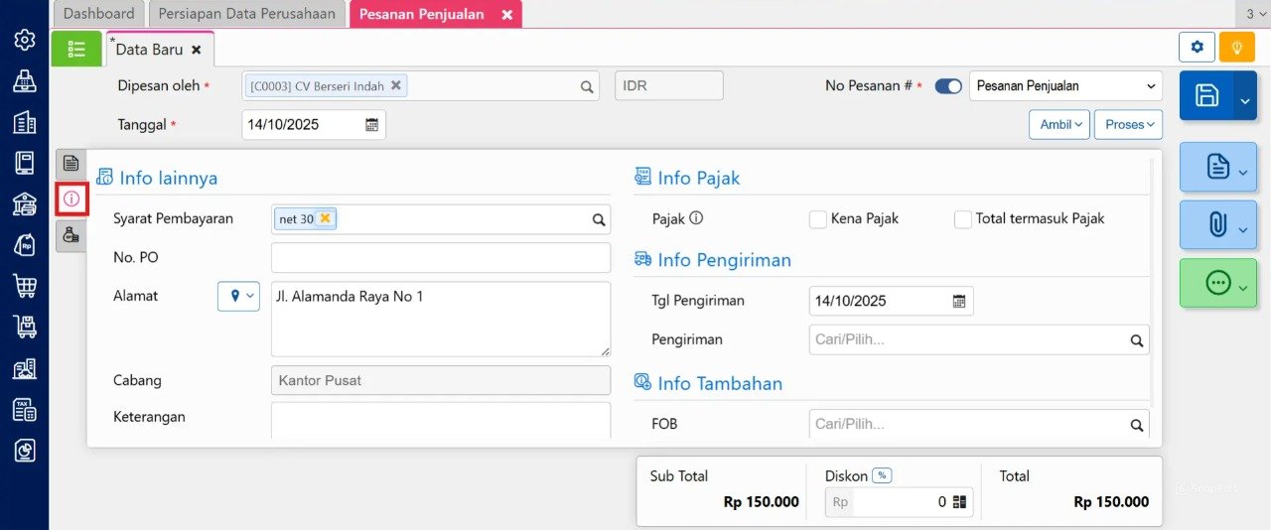Image resolution: width=1271 pixels, height=530 pixels.
Task: Click the blue save diskette button
Action: (x=1206, y=95)
